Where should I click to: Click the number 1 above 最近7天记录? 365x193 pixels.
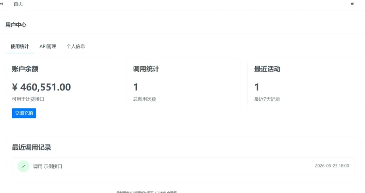(257, 87)
